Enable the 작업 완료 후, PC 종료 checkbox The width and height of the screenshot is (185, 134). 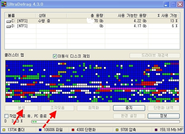click(6, 116)
